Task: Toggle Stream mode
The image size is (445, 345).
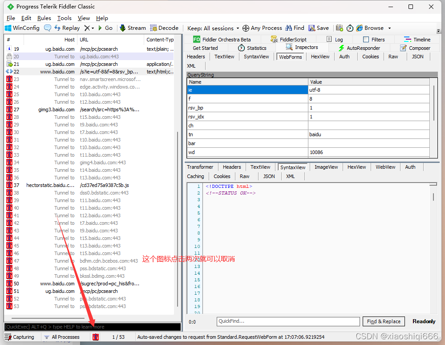Action: (133, 28)
